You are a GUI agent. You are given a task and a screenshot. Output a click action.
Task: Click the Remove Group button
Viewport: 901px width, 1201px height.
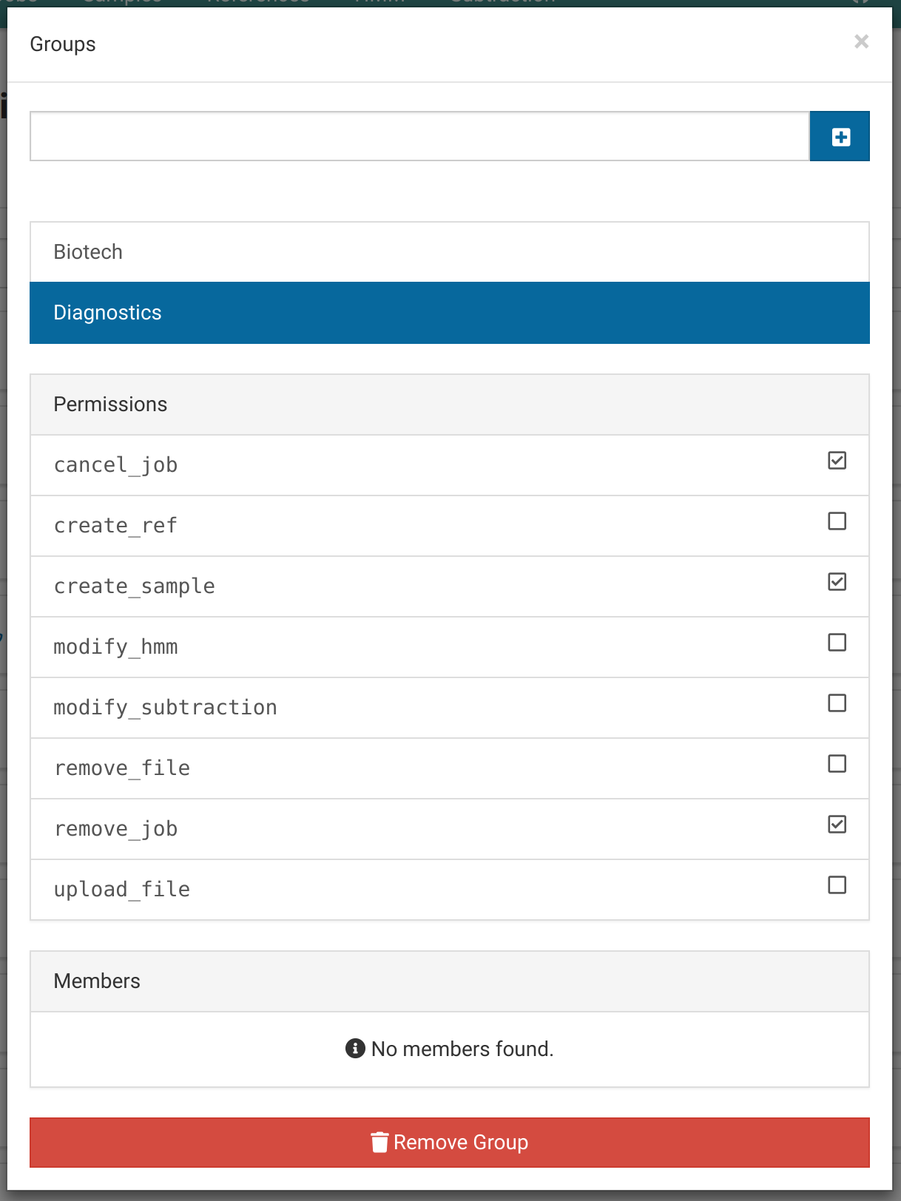pos(450,1142)
